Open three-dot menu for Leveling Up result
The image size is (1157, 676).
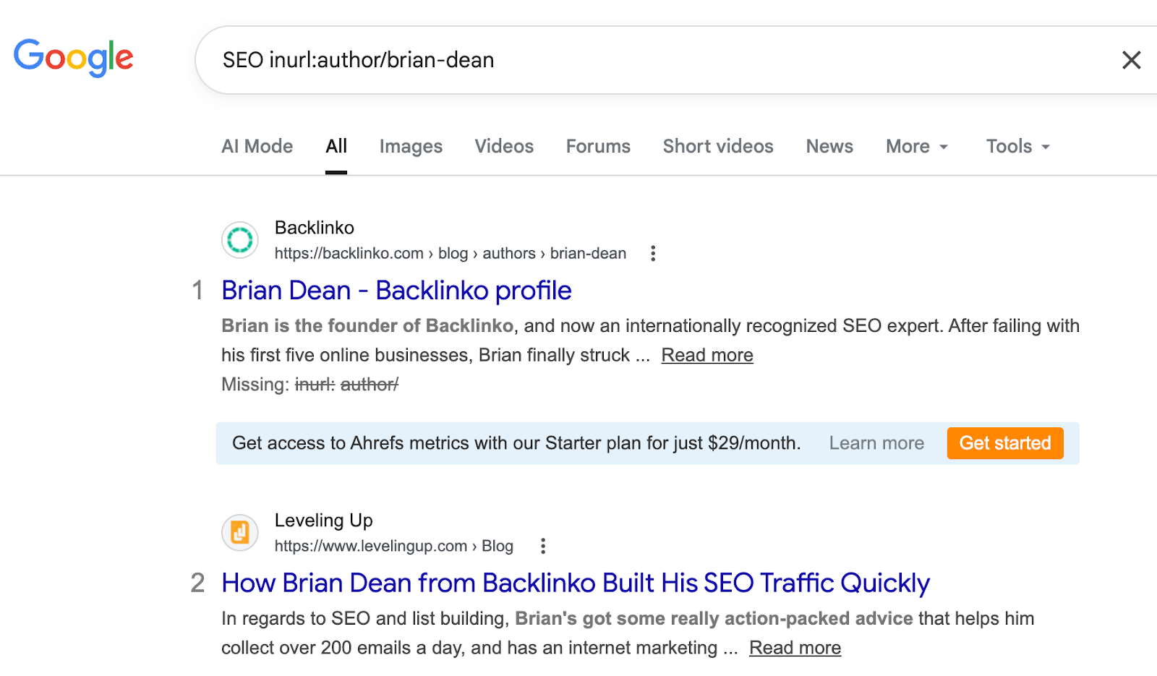(543, 547)
